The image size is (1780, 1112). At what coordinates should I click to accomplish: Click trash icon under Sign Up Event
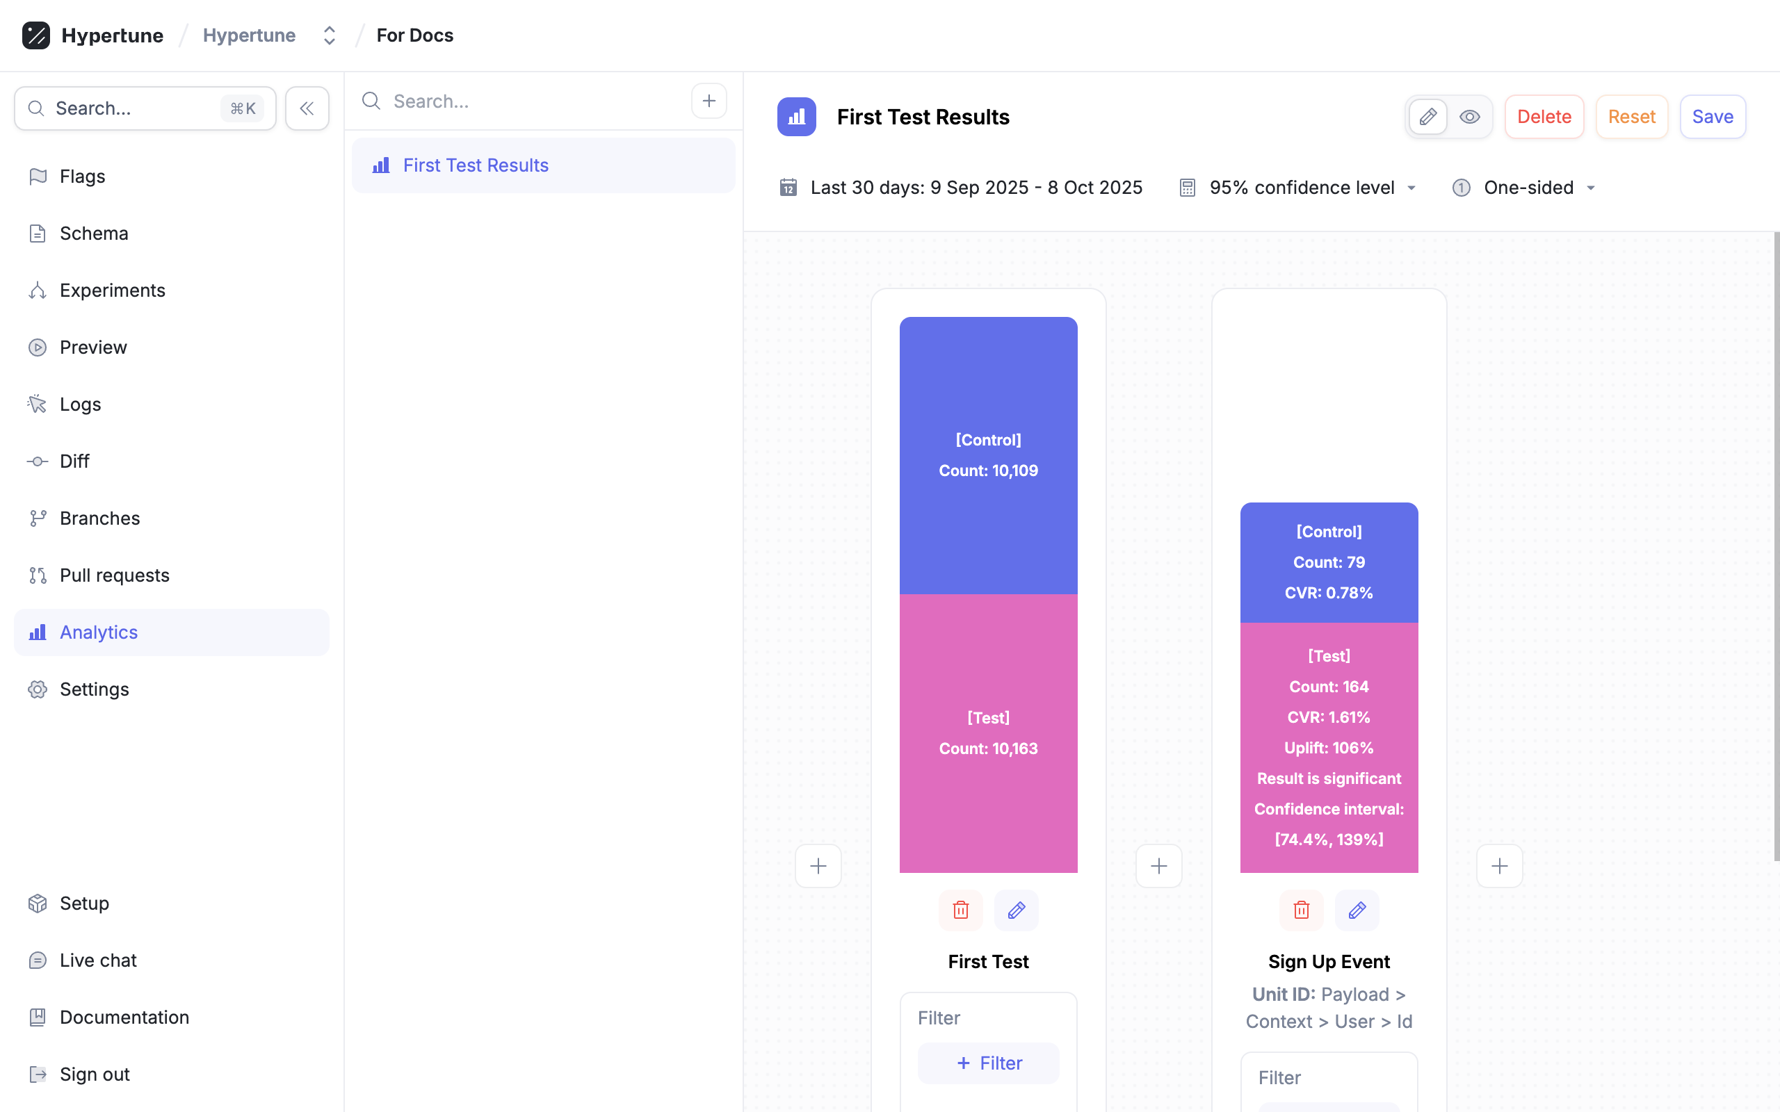click(x=1300, y=910)
